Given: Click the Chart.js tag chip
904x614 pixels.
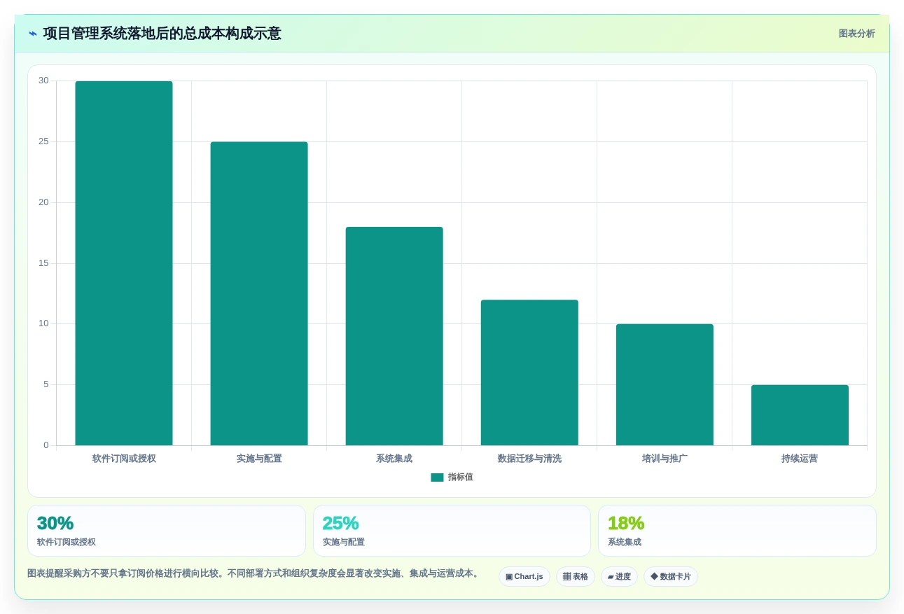Looking at the screenshot, I should pos(524,577).
